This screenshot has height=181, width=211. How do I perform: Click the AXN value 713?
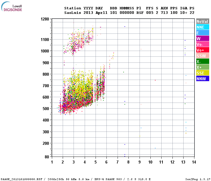tap(164, 13)
